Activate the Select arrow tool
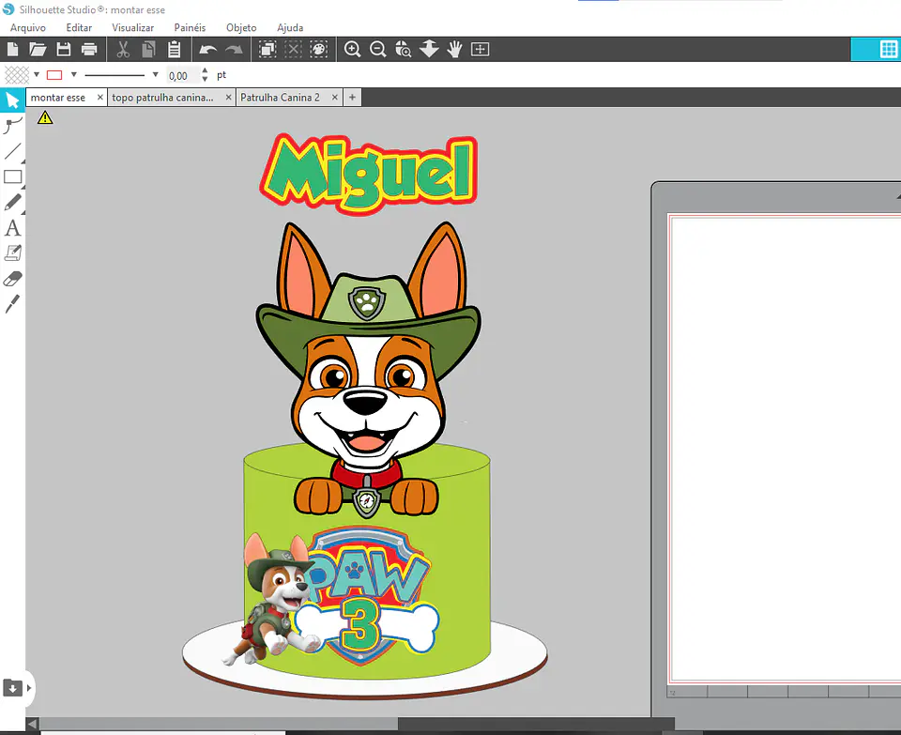 click(x=12, y=100)
